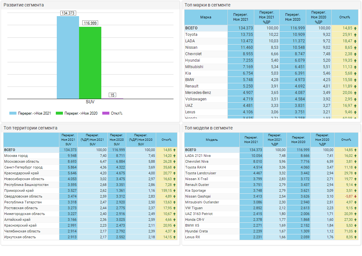Click up arrow next to Mercedes-Benz 20,06
362x256 pixels.
[x=355, y=93]
